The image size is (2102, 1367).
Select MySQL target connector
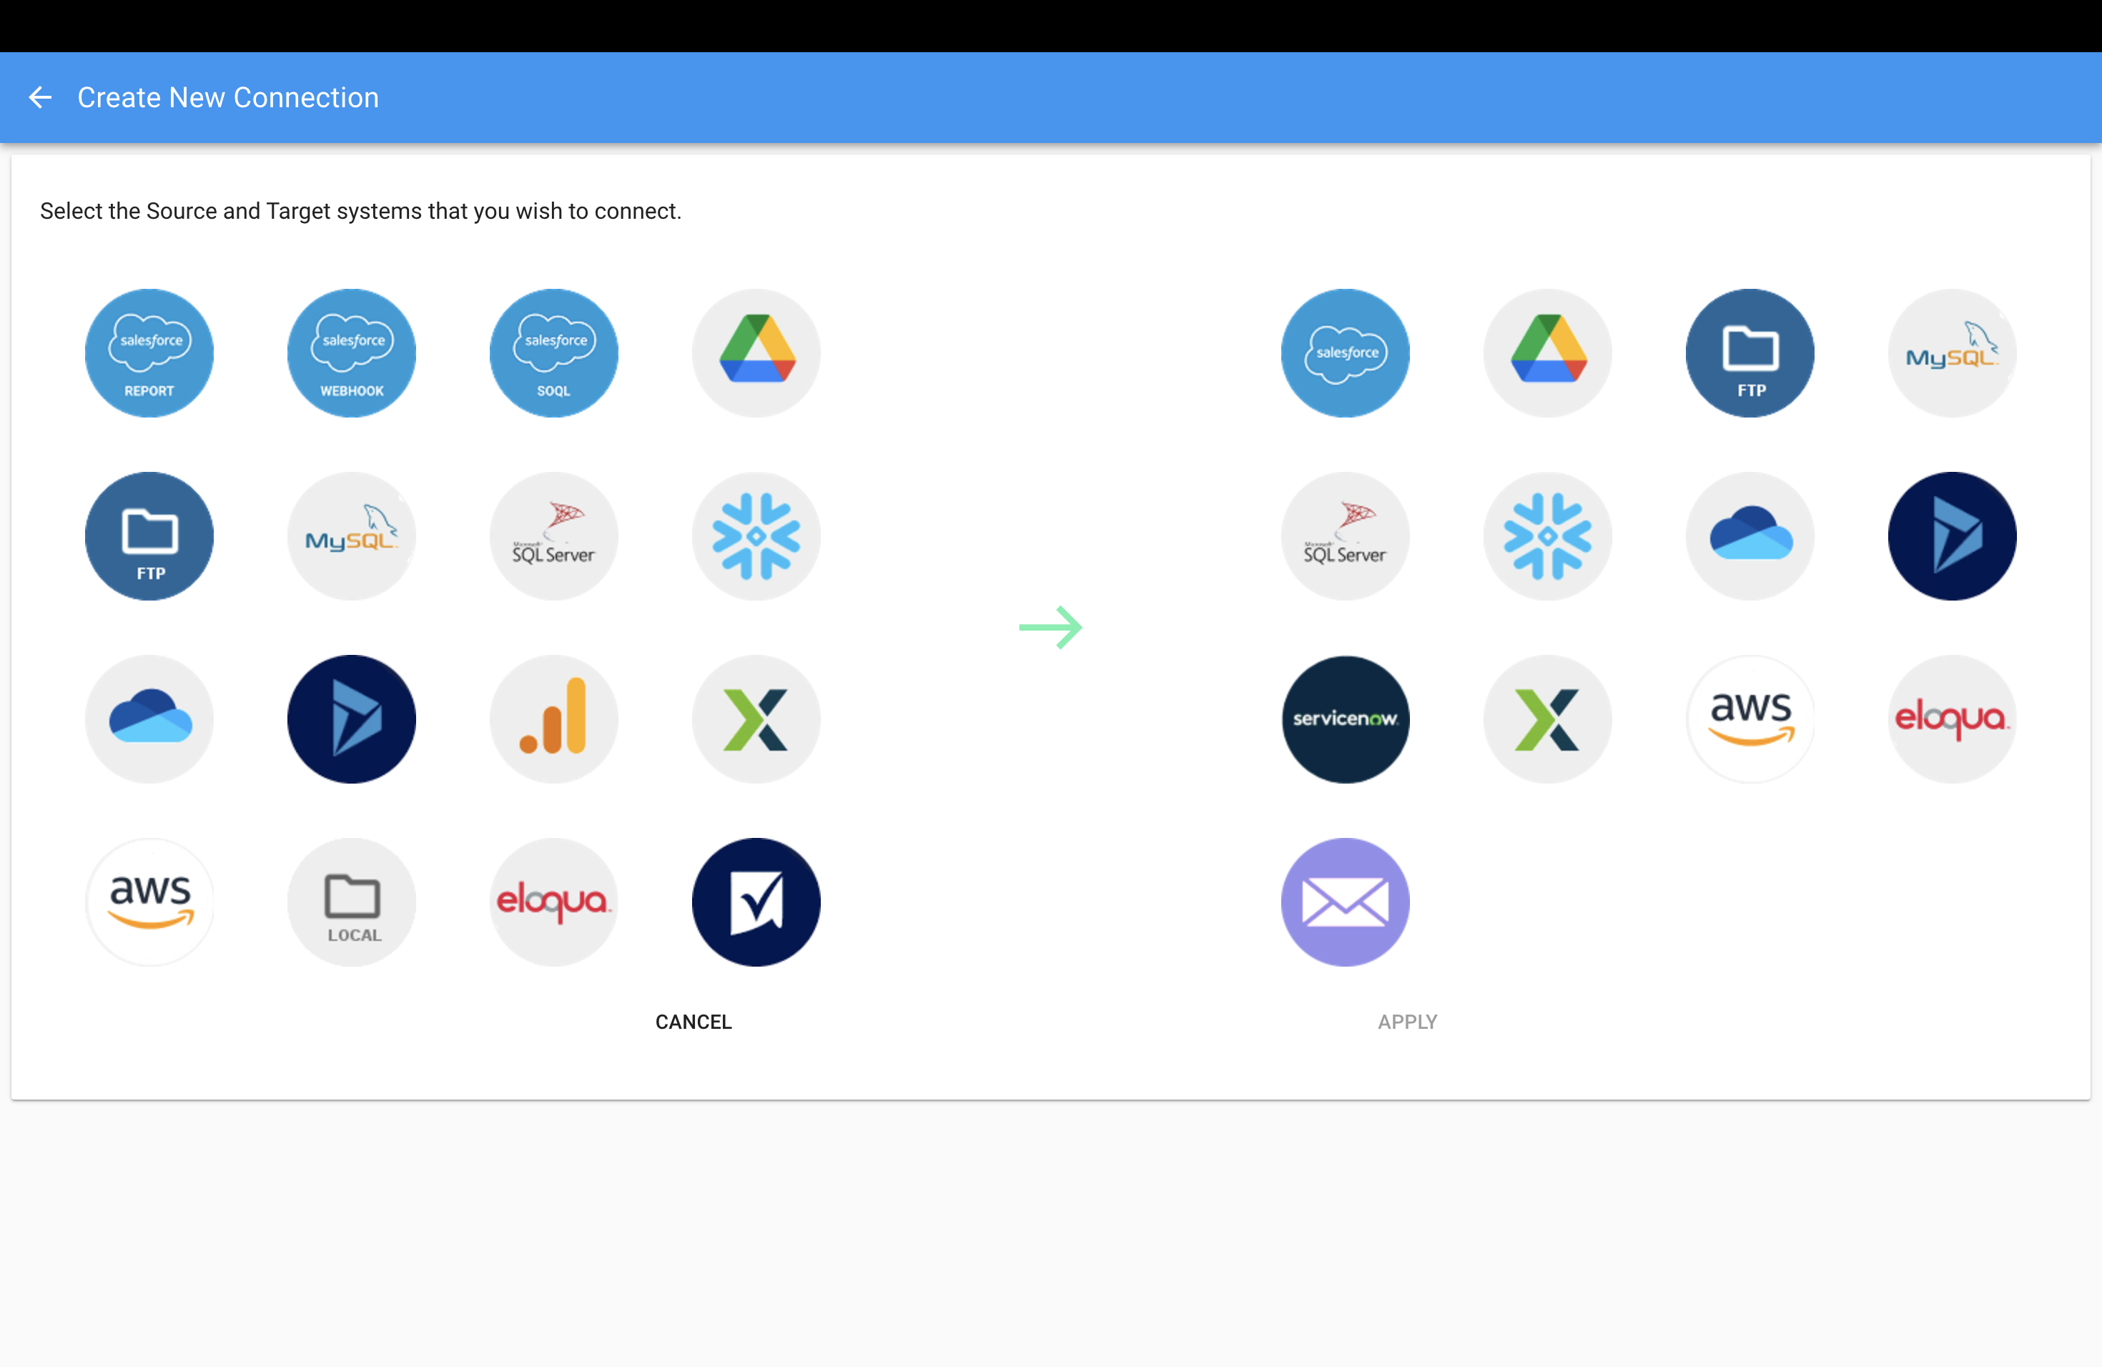[1952, 353]
